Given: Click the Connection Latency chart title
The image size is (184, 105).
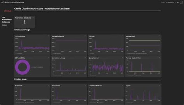Looking at the screenshot, I should coord(58,58).
